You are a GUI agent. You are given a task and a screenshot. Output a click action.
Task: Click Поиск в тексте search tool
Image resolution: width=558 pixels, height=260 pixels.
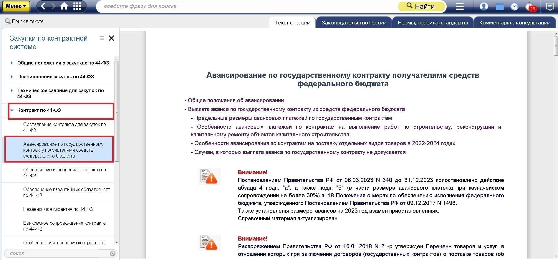pyautogui.click(x=24, y=21)
